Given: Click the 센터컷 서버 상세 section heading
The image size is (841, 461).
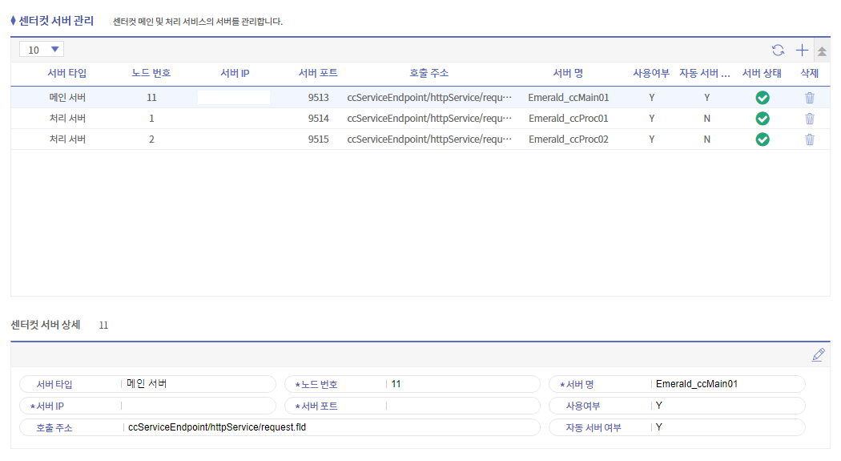Looking at the screenshot, I should click(x=46, y=325).
